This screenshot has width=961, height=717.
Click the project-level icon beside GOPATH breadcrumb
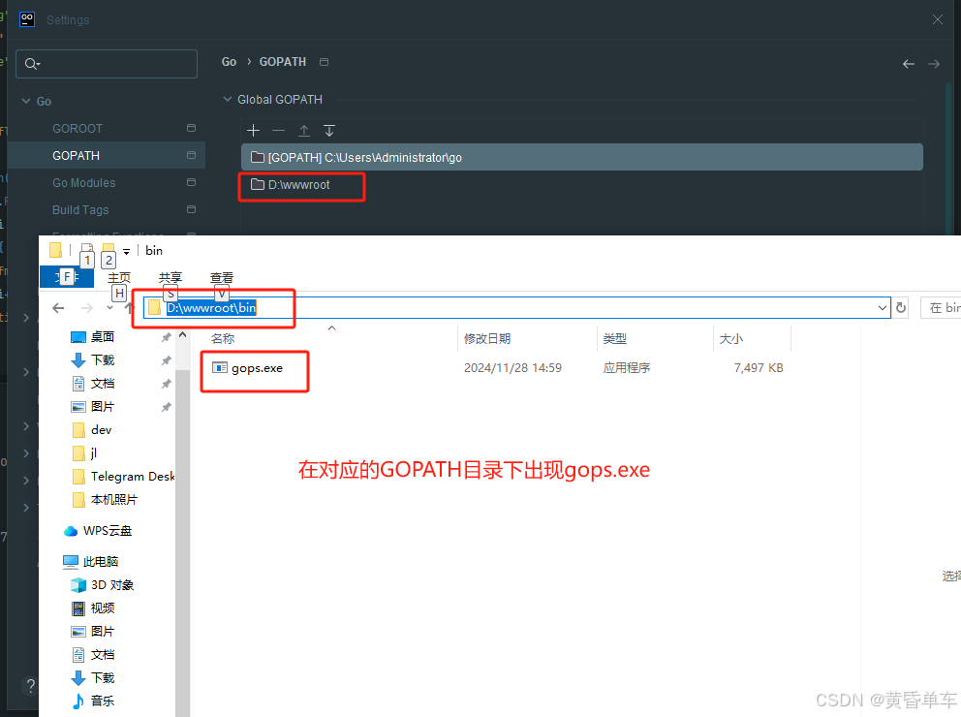(x=325, y=62)
